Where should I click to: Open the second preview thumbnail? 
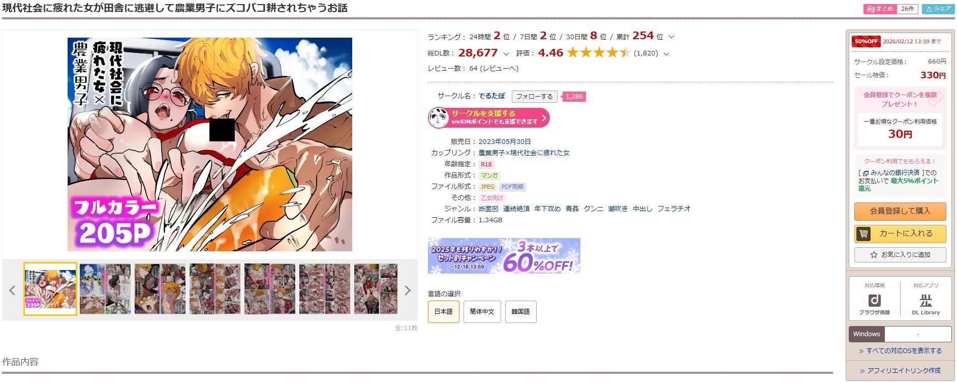pos(105,289)
